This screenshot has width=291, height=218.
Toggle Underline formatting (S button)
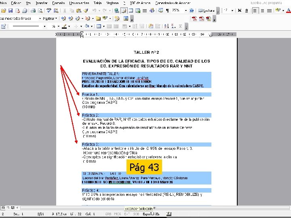247,10
